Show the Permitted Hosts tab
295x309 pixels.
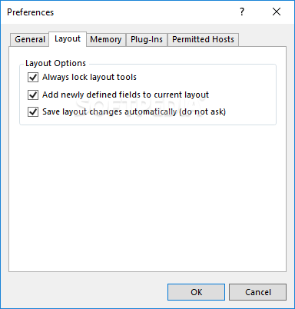tap(203, 39)
